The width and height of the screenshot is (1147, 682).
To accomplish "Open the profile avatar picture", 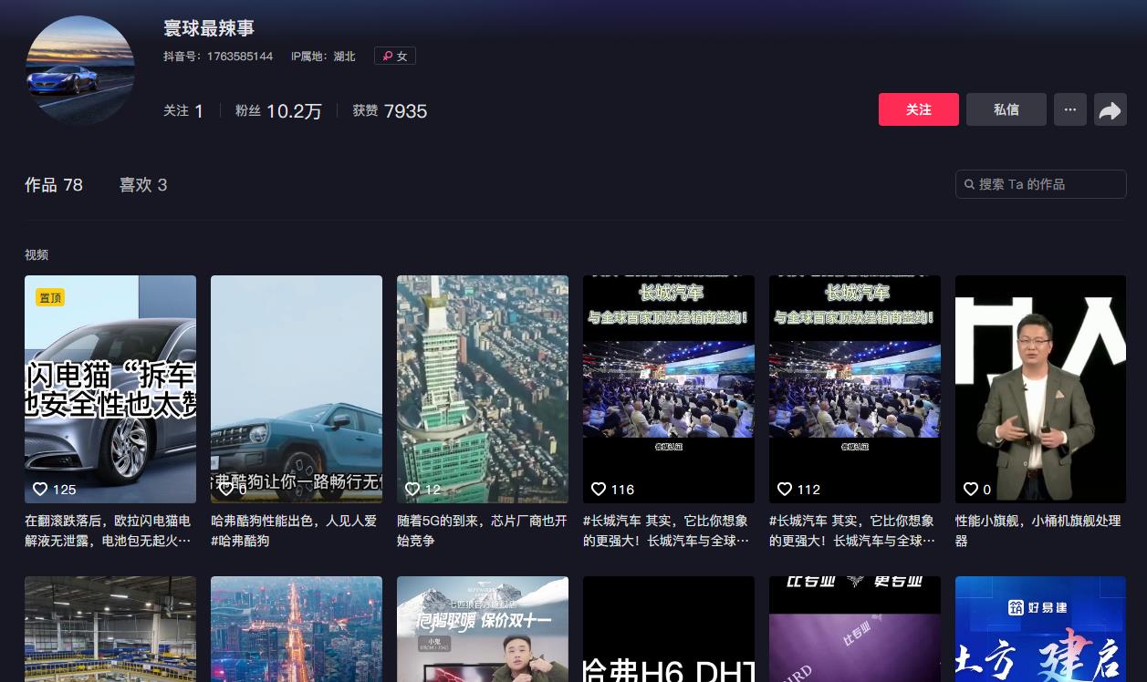I will pos(80,70).
